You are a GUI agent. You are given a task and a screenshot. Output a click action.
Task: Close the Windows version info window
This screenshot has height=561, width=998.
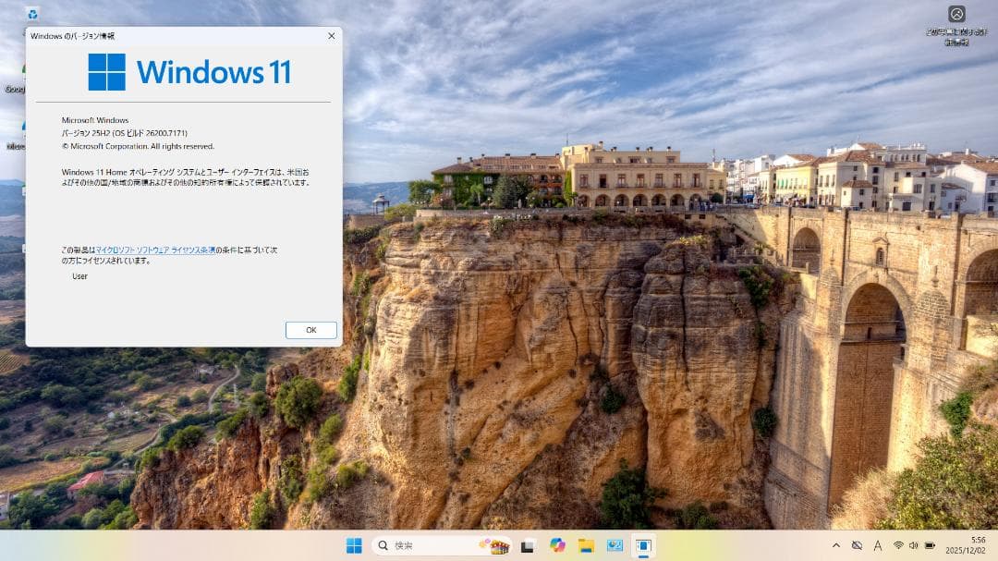click(x=331, y=36)
